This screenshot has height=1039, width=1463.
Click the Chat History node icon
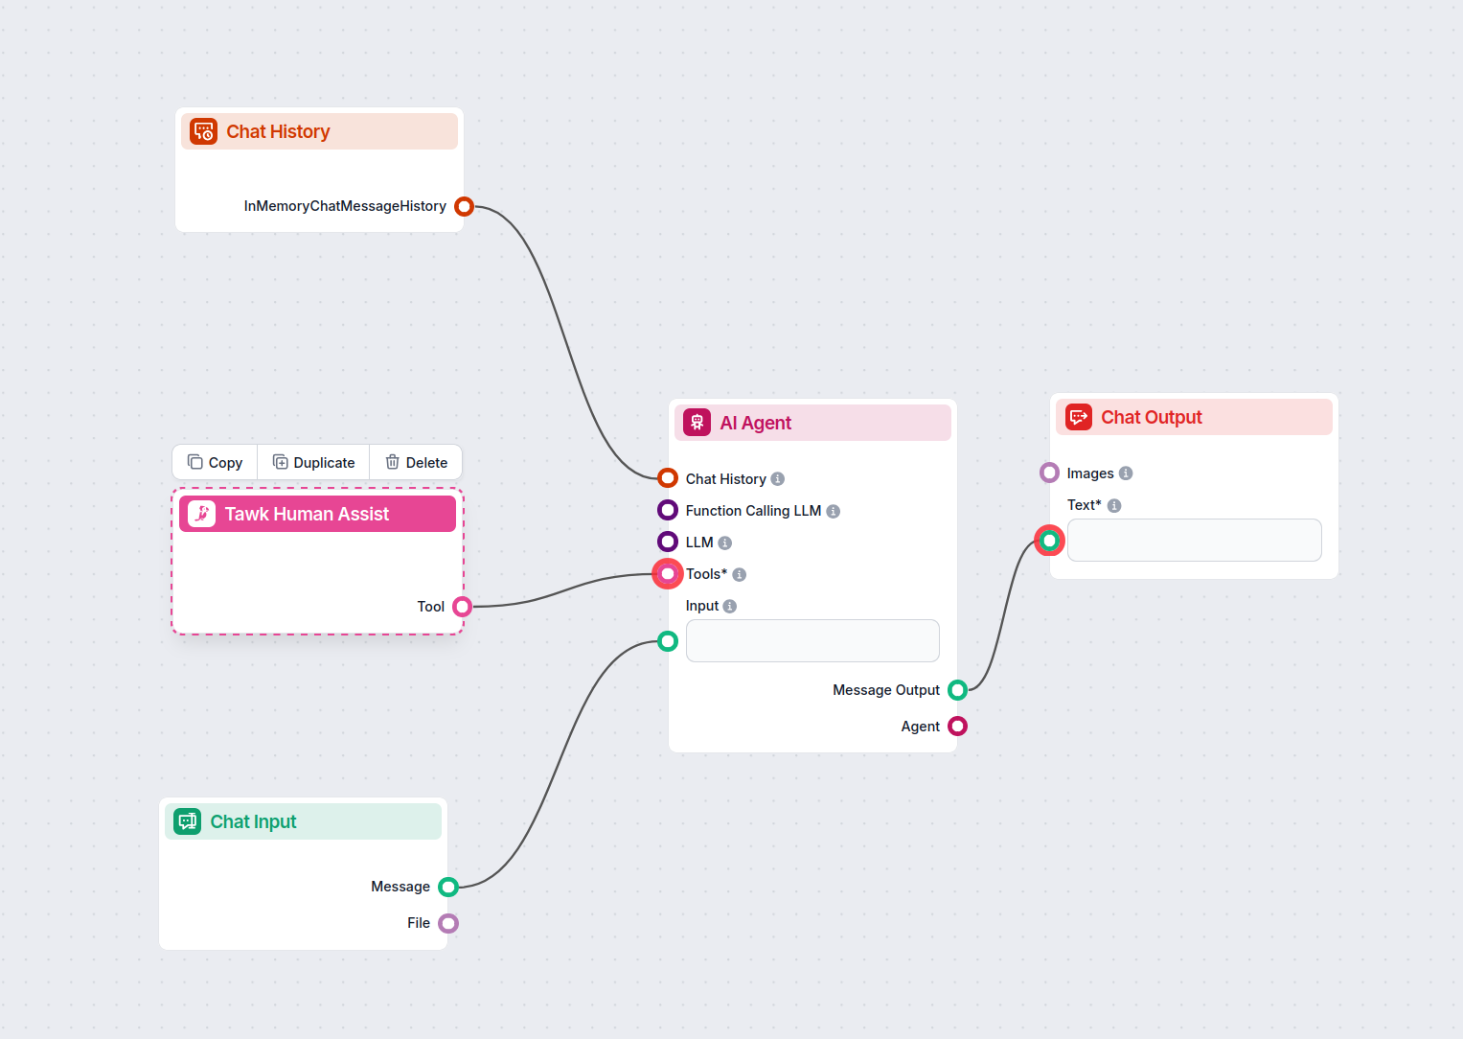coord(203,131)
